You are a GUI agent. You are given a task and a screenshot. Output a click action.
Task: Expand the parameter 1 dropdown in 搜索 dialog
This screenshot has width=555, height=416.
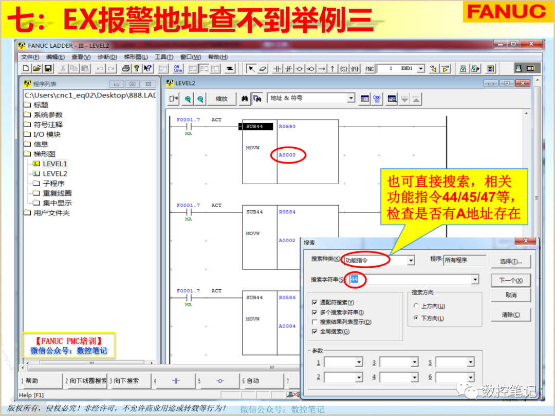point(359,362)
